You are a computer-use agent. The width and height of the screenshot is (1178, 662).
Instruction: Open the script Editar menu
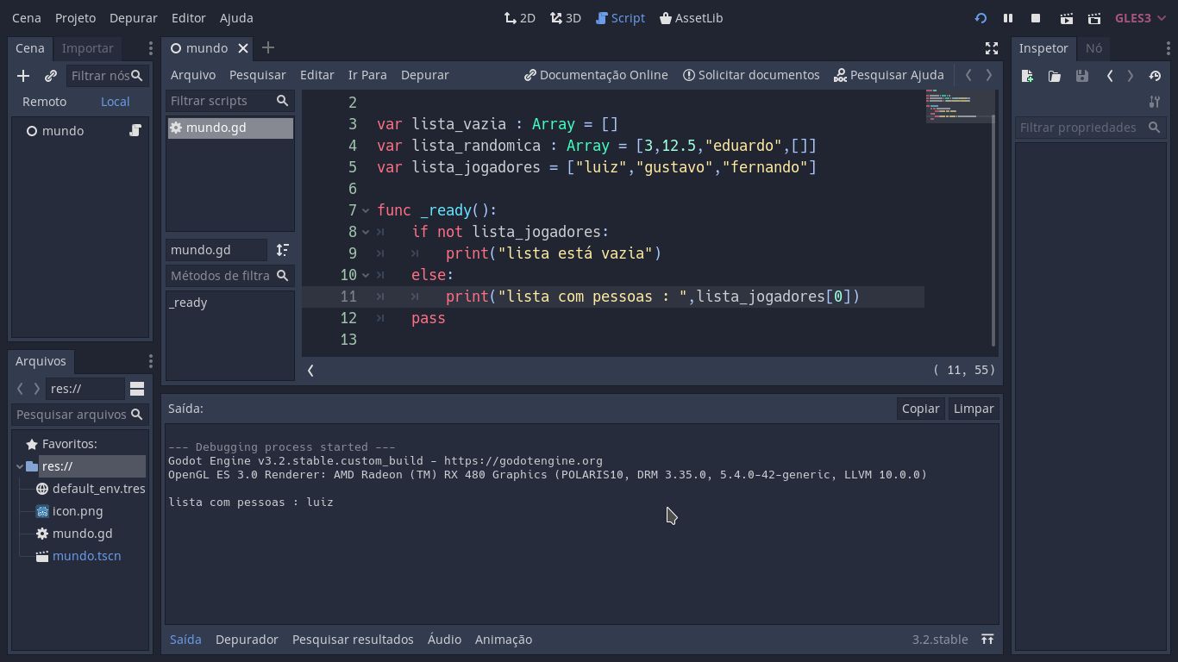click(x=316, y=75)
